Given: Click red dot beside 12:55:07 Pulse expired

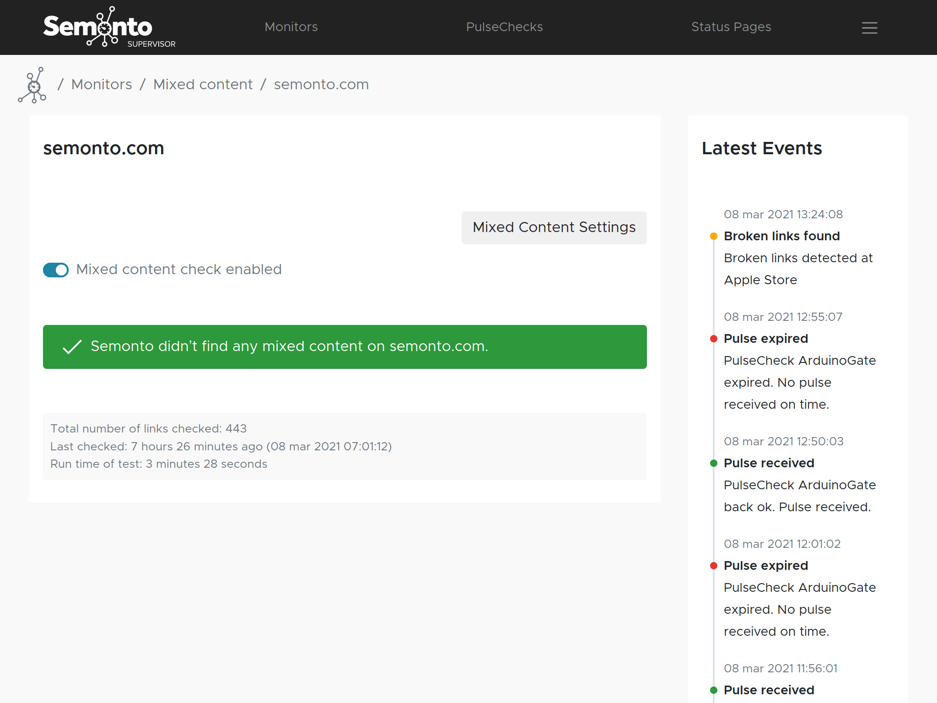Looking at the screenshot, I should (x=713, y=339).
